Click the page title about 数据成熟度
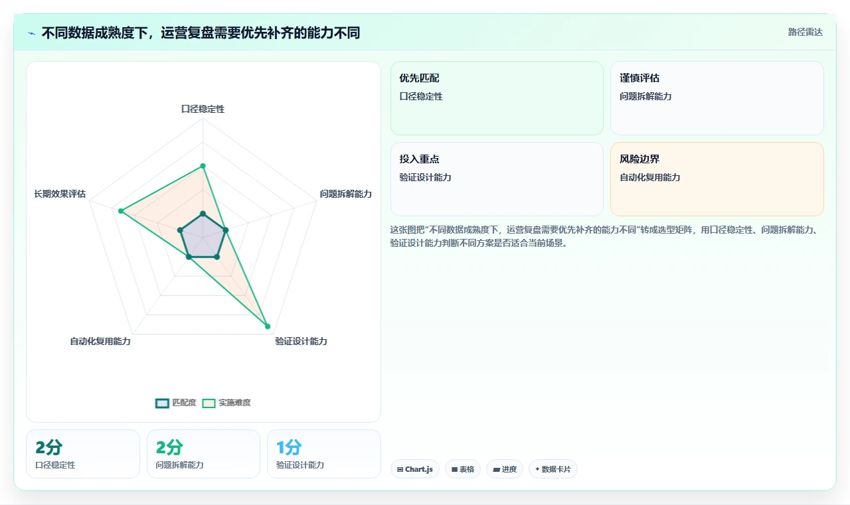Screen dimensions: 850x505 [201, 33]
